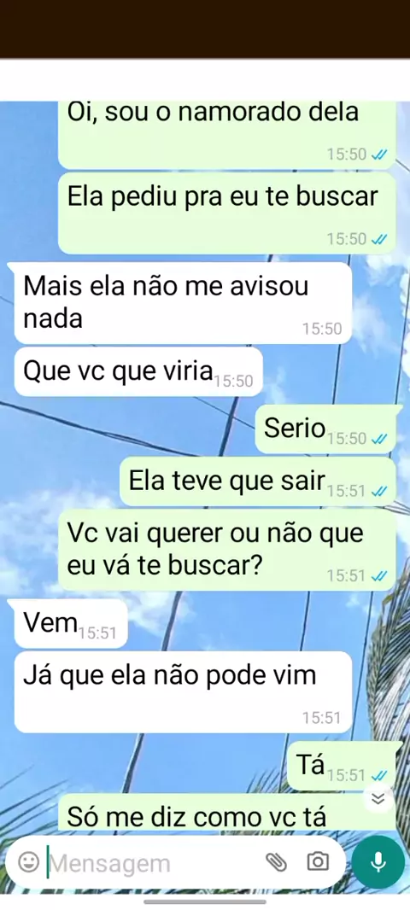Image resolution: width=410 pixels, height=910 pixels.
Task: Tap the 'Só me diz como vc tá' message
Action: [x=227, y=814]
